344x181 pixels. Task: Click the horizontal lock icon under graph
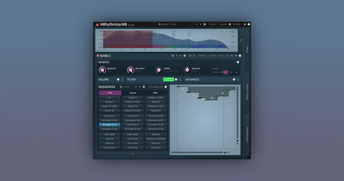[x=225, y=152]
